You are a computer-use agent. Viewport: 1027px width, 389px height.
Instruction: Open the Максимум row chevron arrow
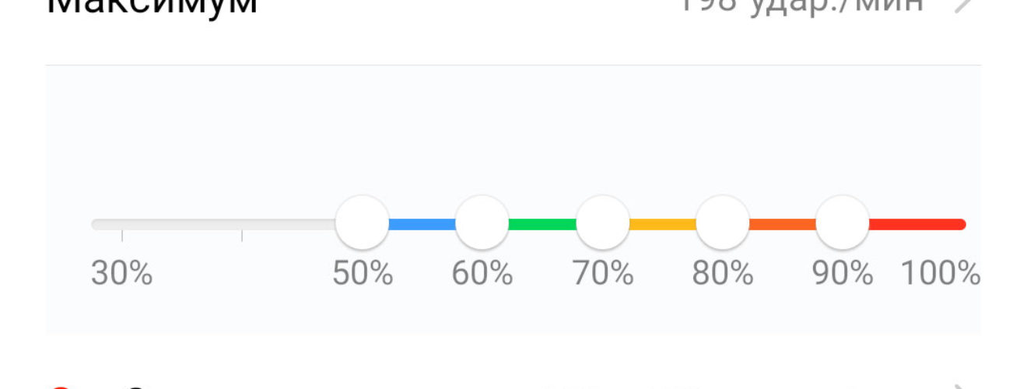(963, 5)
